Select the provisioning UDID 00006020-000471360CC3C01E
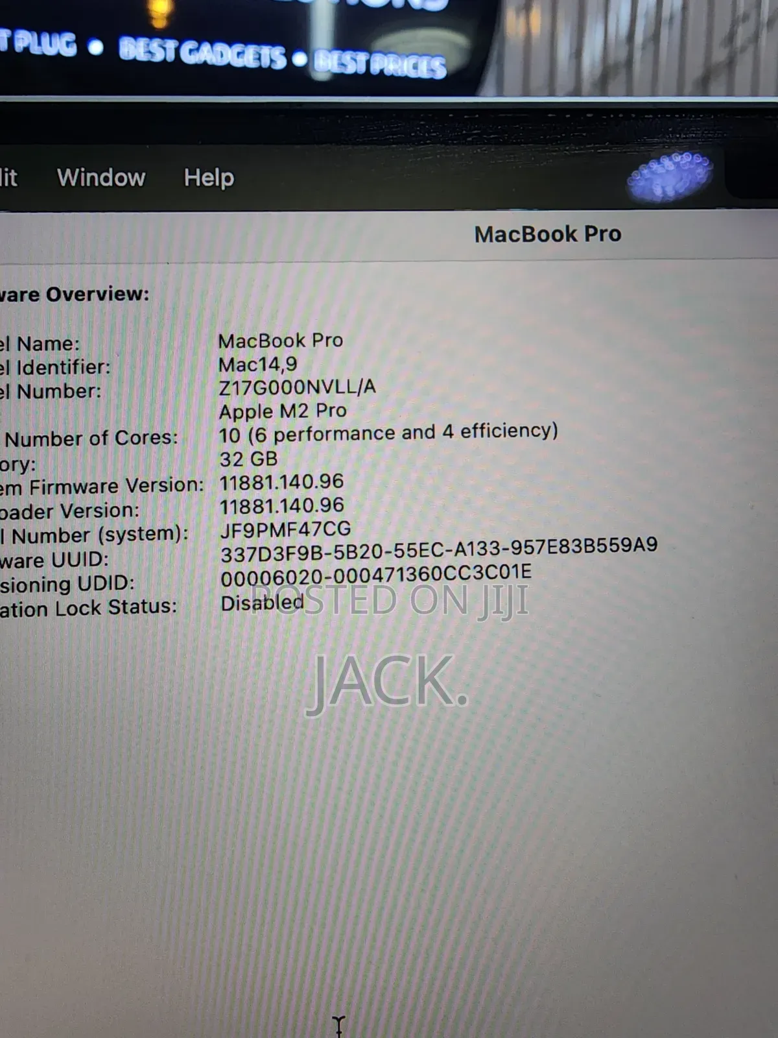This screenshot has height=1038, width=778. point(376,574)
